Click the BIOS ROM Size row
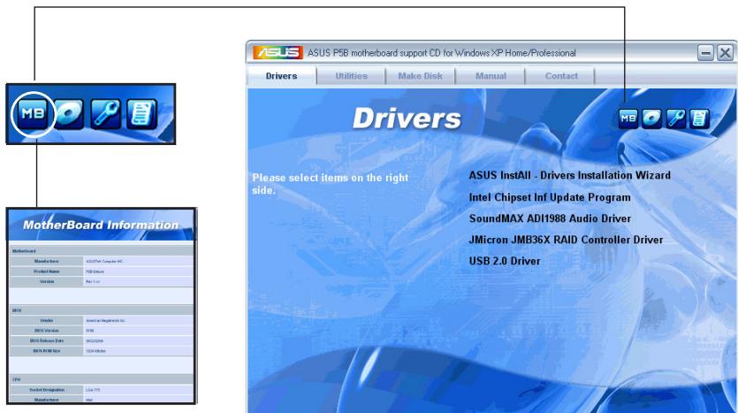This screenshot has height=413, width=738. point(101,351)
